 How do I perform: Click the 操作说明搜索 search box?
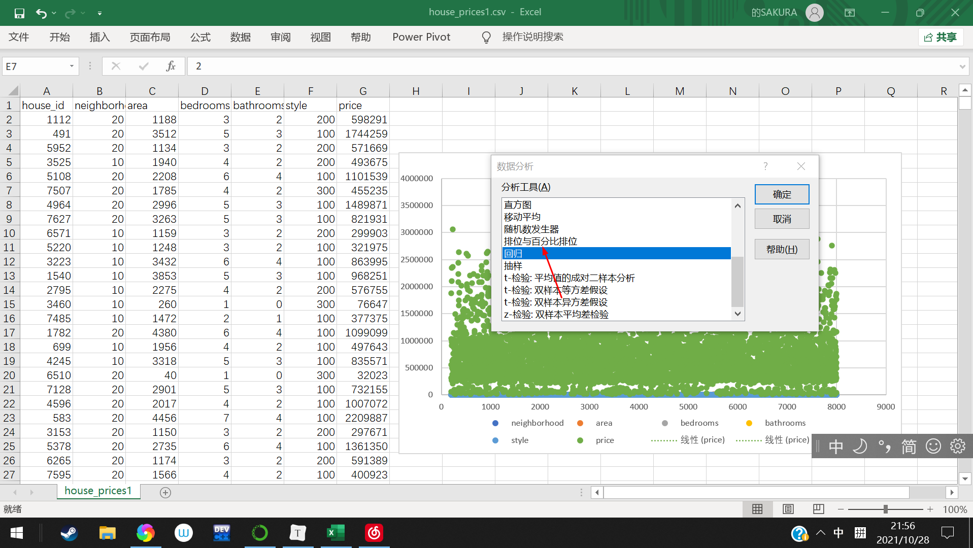(x=532, y=37)
